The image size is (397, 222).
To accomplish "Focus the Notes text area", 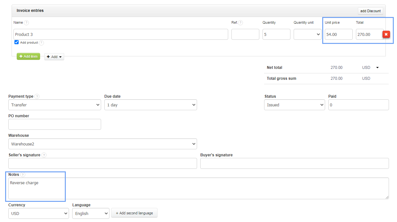I will [198, 188].
